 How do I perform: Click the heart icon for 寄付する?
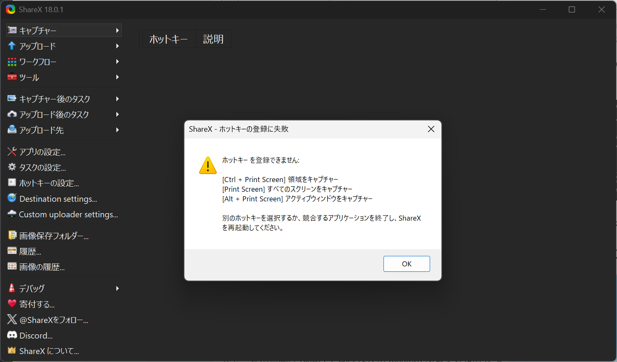[x=12, y=304]
